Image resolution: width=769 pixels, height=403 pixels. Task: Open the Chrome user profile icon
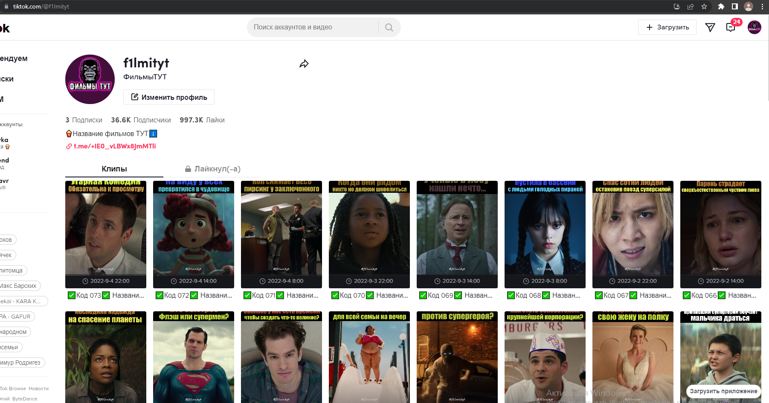click(749, 6)
